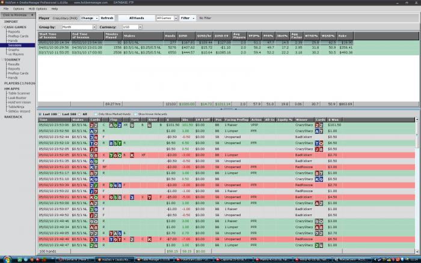This screenshot has width=421, height=263.
Task: Click turn card 9 in 23:53:06 row
Action: tap(132, 125)
